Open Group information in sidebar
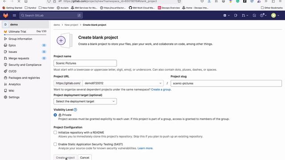285x160 pixels. 20,39
